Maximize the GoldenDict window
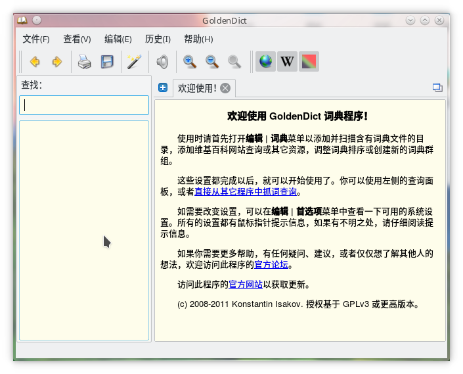463x374 pixels. [425, 20]
